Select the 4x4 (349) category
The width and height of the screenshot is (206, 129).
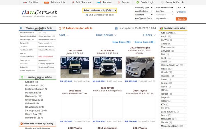click(x=42, y=33)
